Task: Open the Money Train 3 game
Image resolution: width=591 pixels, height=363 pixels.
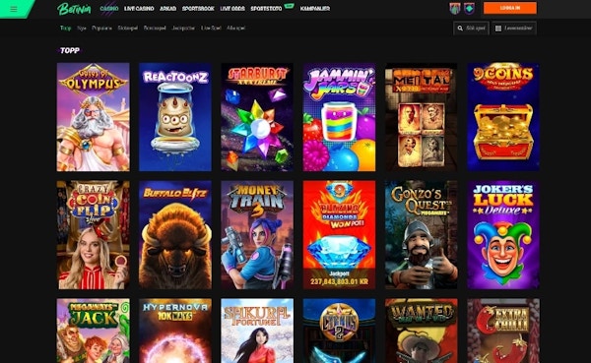Action: point(257,235)
